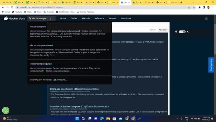Open Chrome's three-dot menu
Viewport: 216px width, 122px height.
click(213, 7)
